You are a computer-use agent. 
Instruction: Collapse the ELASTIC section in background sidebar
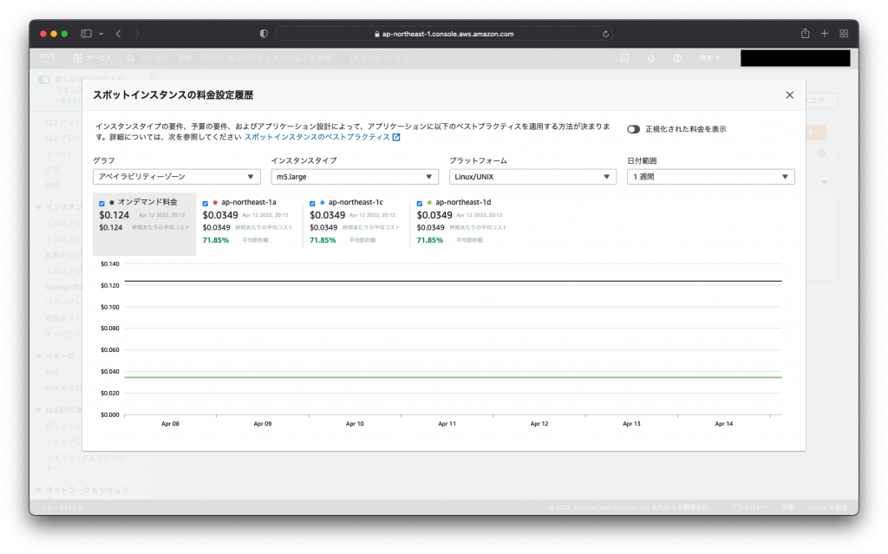(38, 410)
